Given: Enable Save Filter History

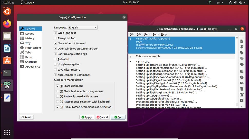Looking at the screenshot, I should [x=55, y=70].
